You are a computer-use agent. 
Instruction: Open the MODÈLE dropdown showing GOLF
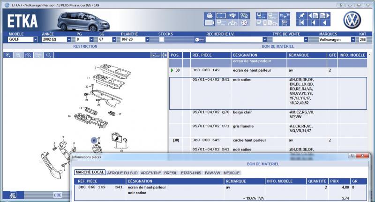[36, 39]
